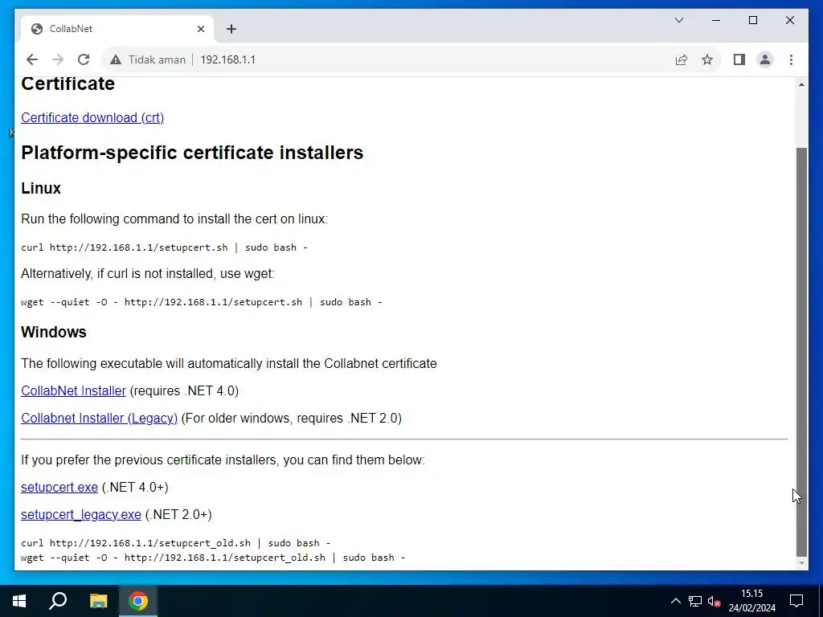Open the Chrome profile avatar menu
The image size is (823, 617).
[765, 59]
